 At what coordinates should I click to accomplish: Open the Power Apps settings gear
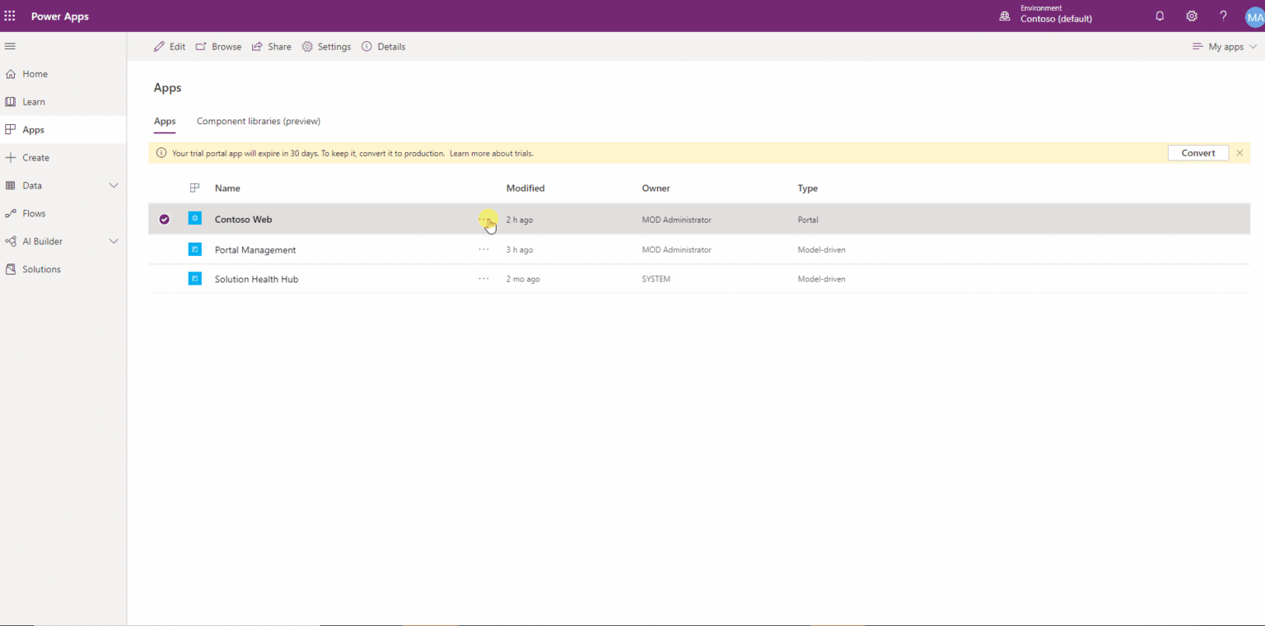click(1191, 16)
